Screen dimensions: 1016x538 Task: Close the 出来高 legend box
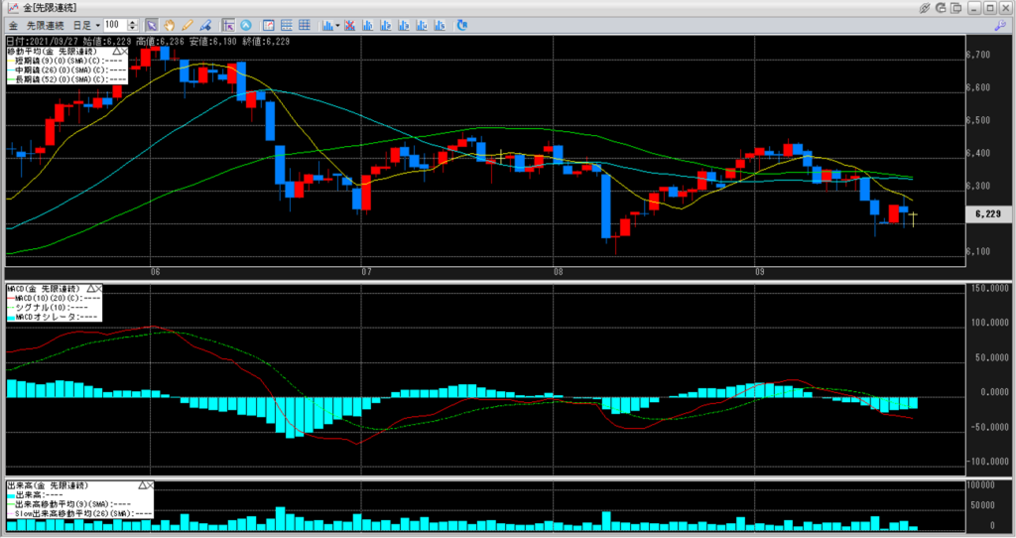click(151, 485)
